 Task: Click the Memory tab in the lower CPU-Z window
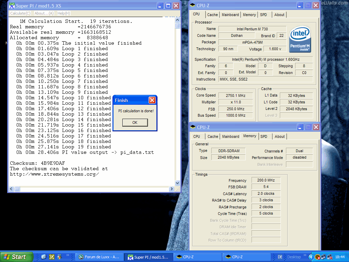250,136
